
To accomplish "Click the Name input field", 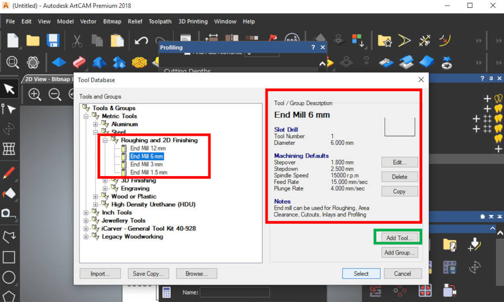I will tap(235, 292).
